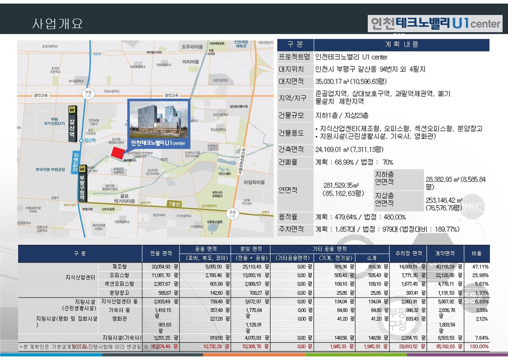Click the 라일락마을 map label
Screen dimensions: 508x360
(x=254, y=182)
